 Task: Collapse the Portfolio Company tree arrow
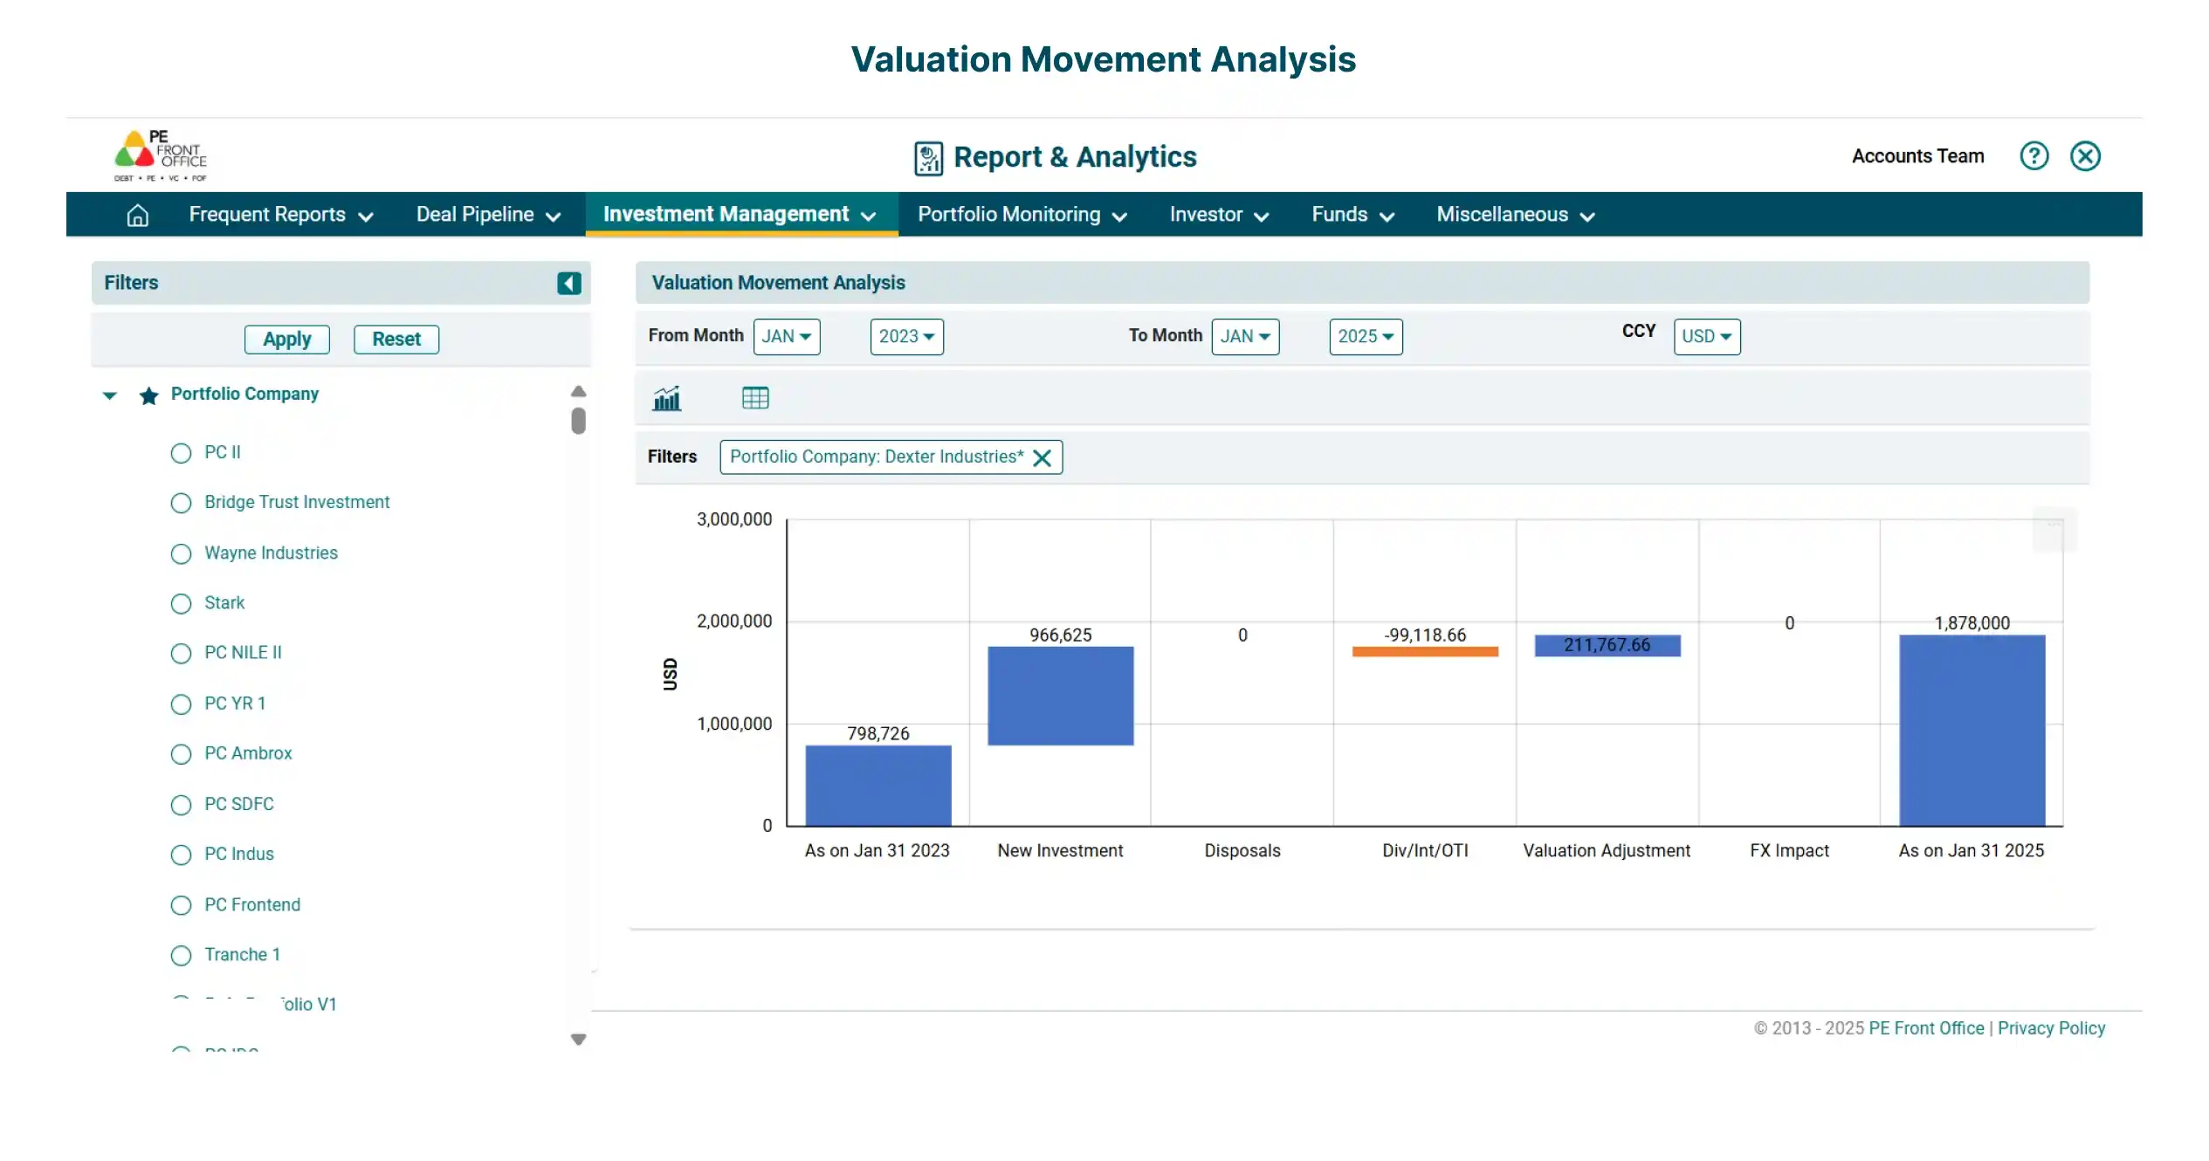[x=110, y=395]
